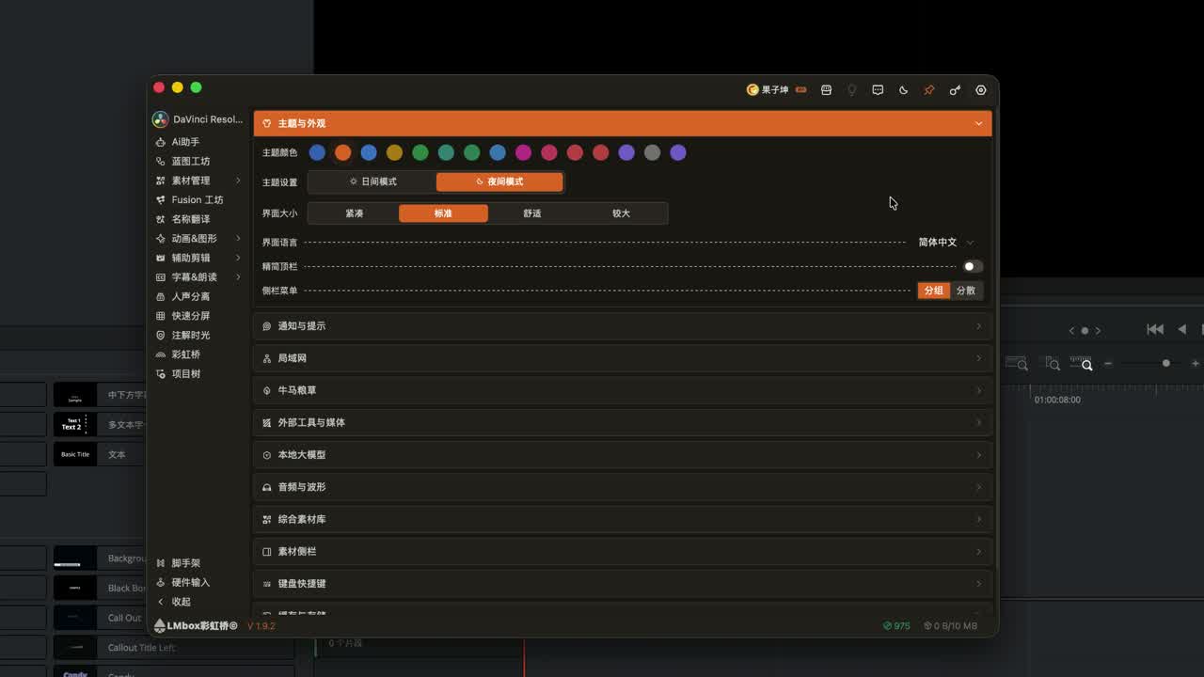Screen dimensions: 1204x677
Task: Pick the gray theme color swatch
Action: (653, 152)
